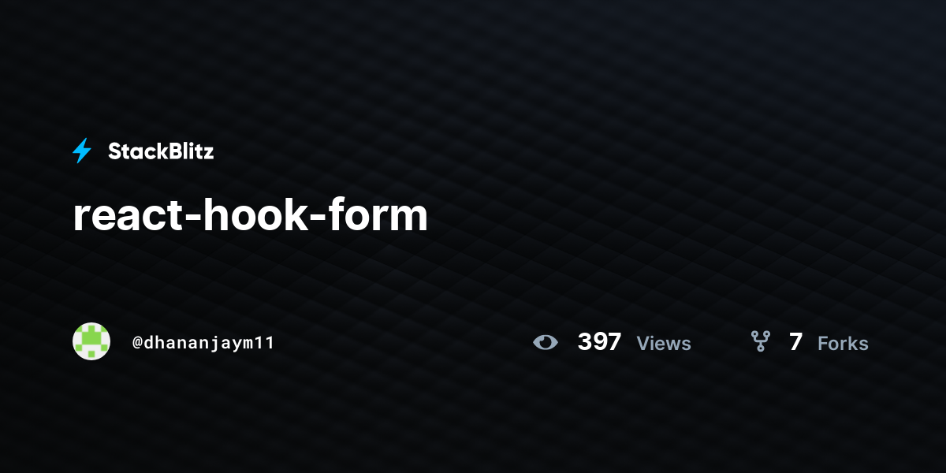The height and width of the screenshot is (473, 946).
Task: Open the react-hook-form project title
Action: (x=250, y=214)
